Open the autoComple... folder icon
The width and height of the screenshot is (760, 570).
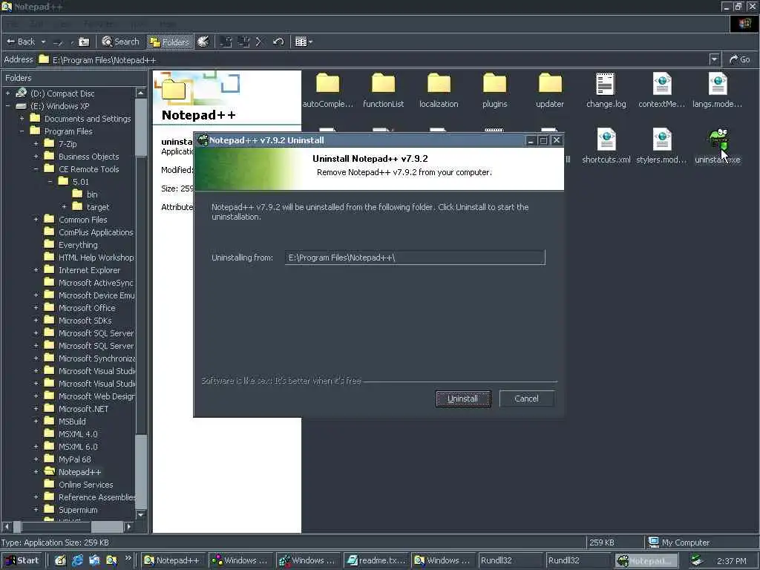327,83
